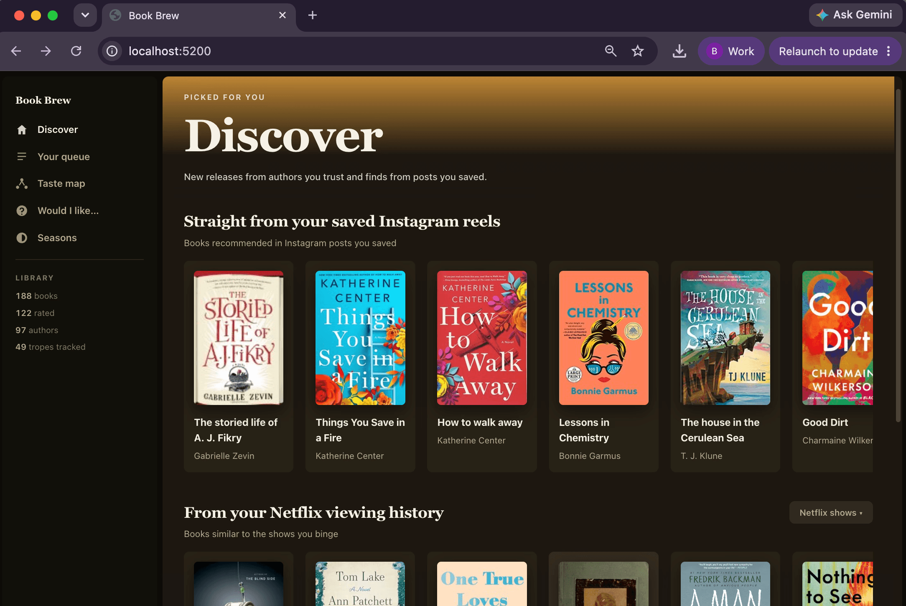Click the Book Brew logo text
The image size is (906, 606).
[x=43, y=100]
